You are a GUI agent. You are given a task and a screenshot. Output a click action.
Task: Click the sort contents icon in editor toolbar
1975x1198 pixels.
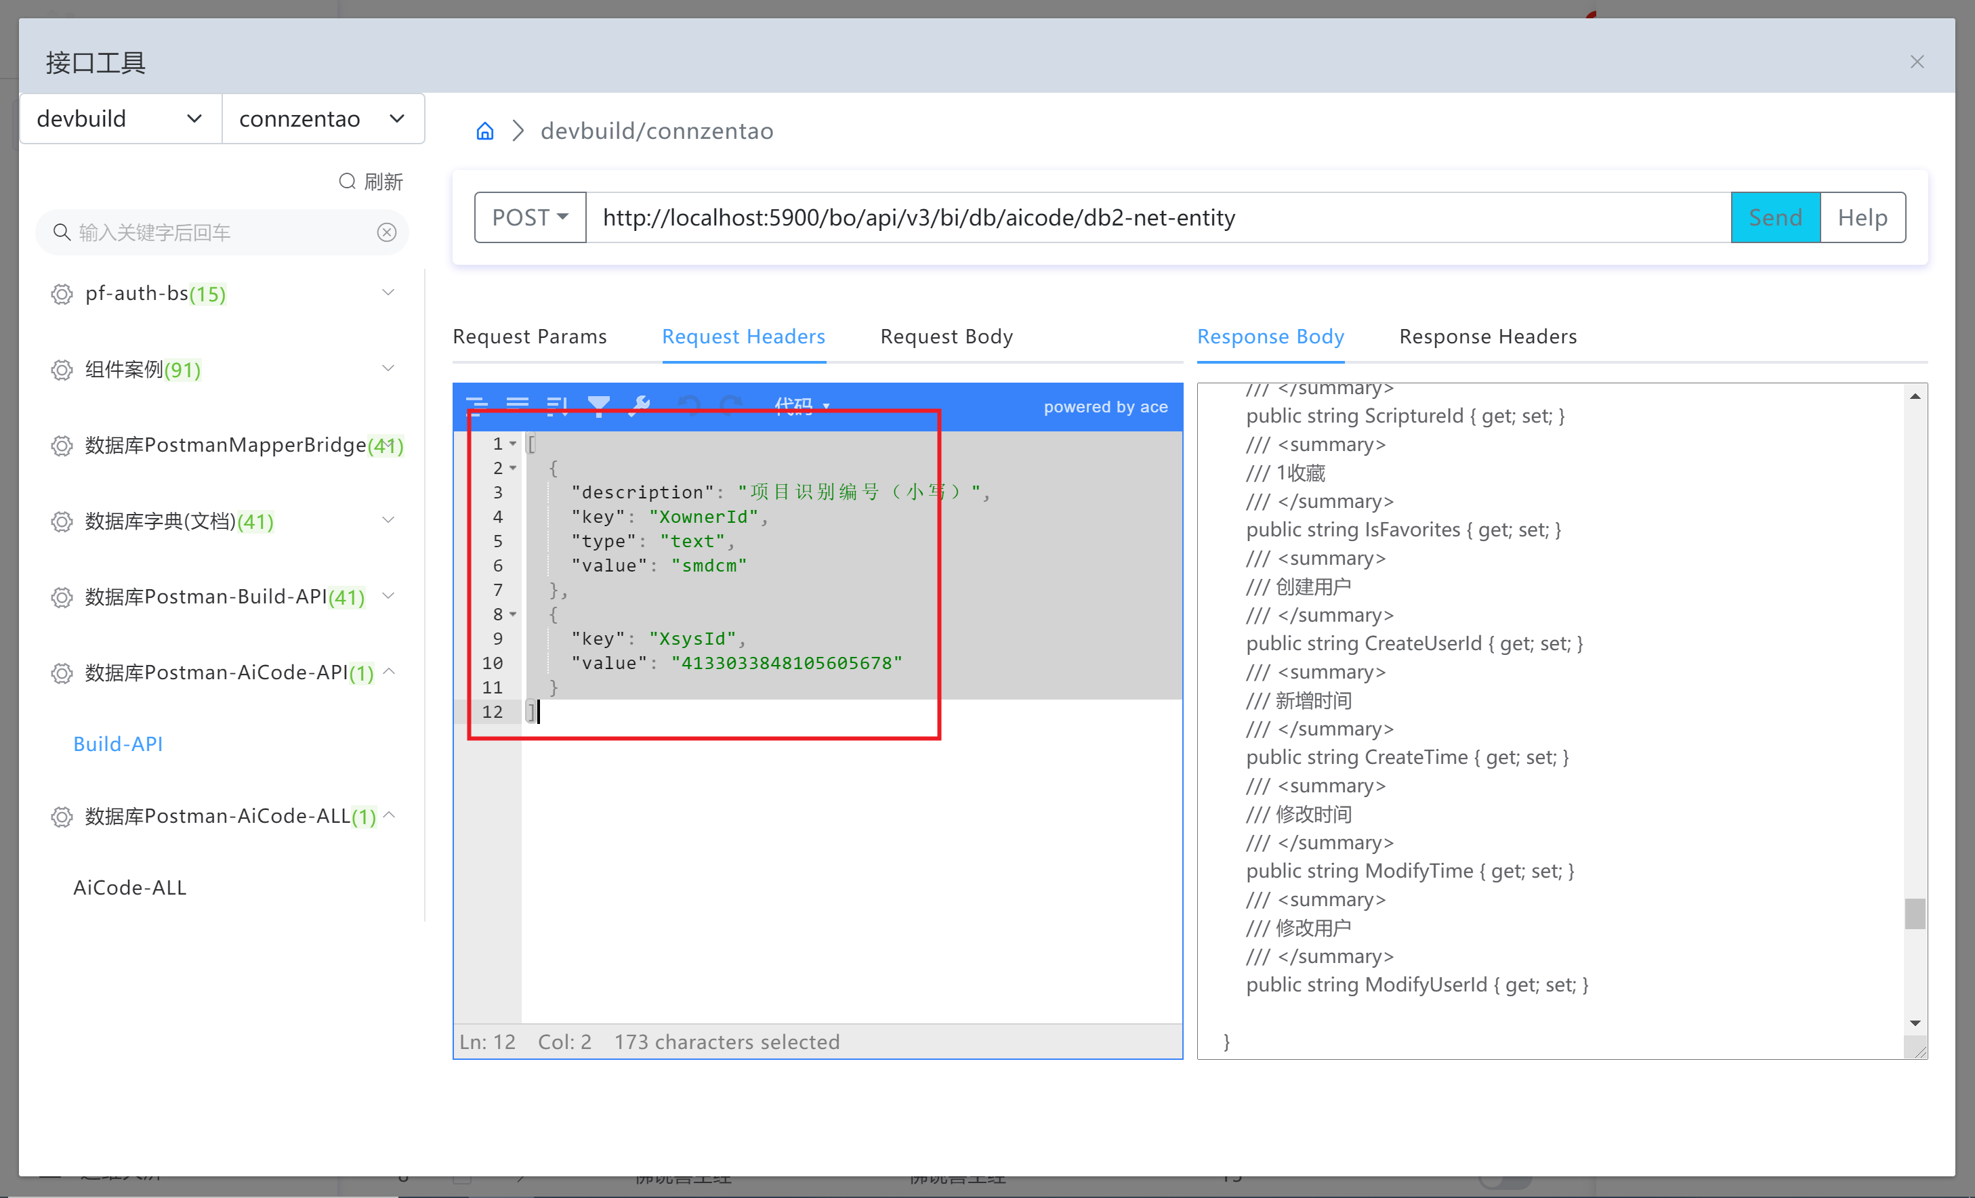[558, 406]
